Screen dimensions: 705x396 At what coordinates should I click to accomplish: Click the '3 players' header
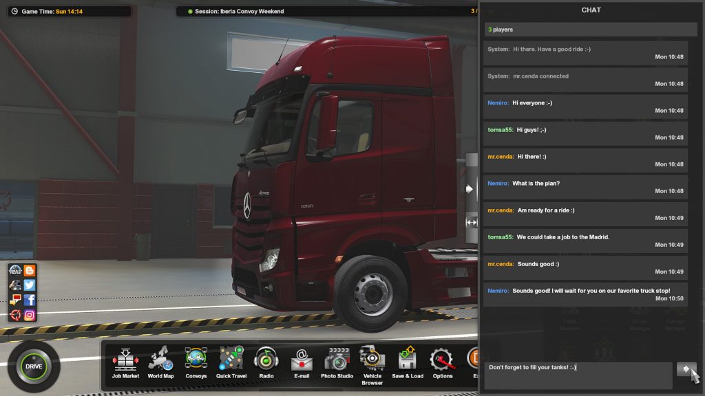(590, 30)
